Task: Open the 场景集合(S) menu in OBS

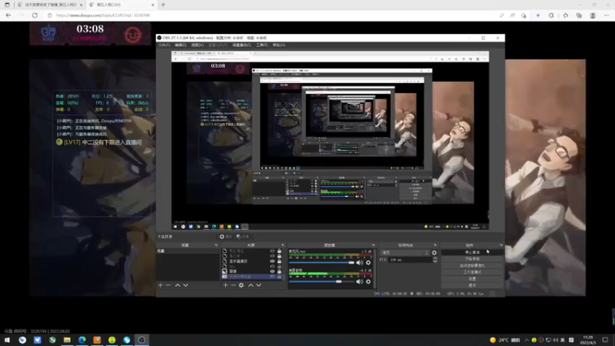Action: point(241,45)
